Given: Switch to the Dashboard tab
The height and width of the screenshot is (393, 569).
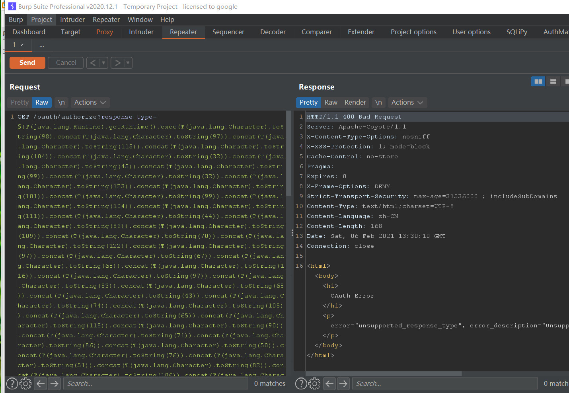Looking at the screenshot, I should pos(29,32).
